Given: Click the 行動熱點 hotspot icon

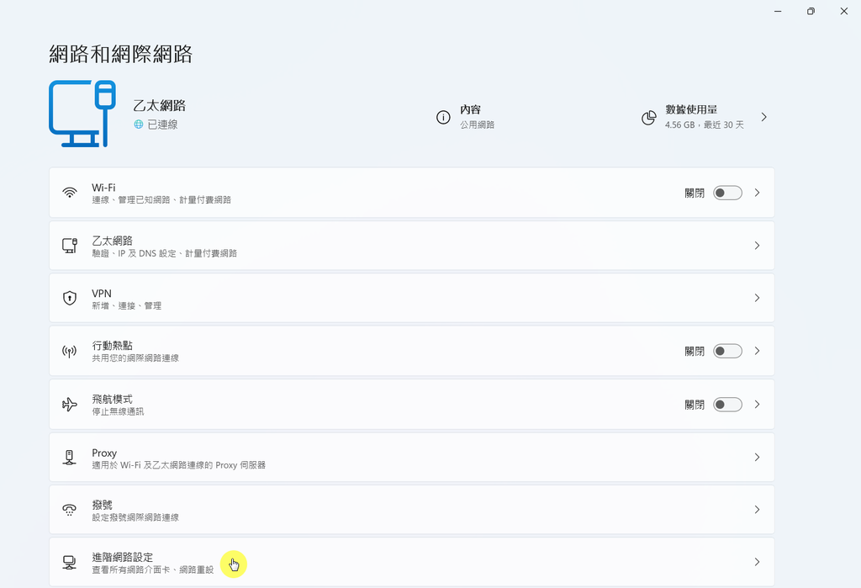Looking at the screenshot, I should click(x=71, y=351).
